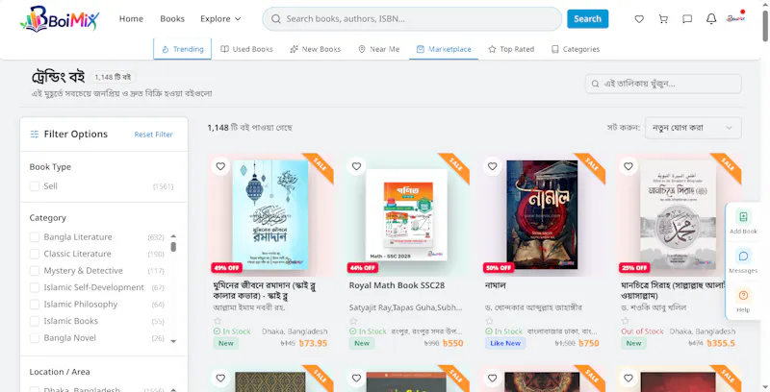Favorite the second-row first book heart

[220, 378]
